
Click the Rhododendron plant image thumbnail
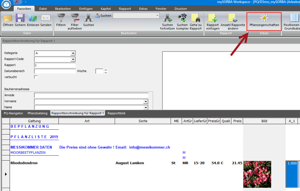[257, 174]
